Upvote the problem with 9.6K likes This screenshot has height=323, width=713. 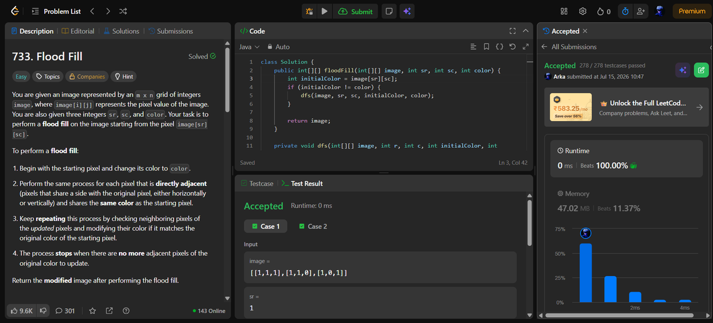21,311
